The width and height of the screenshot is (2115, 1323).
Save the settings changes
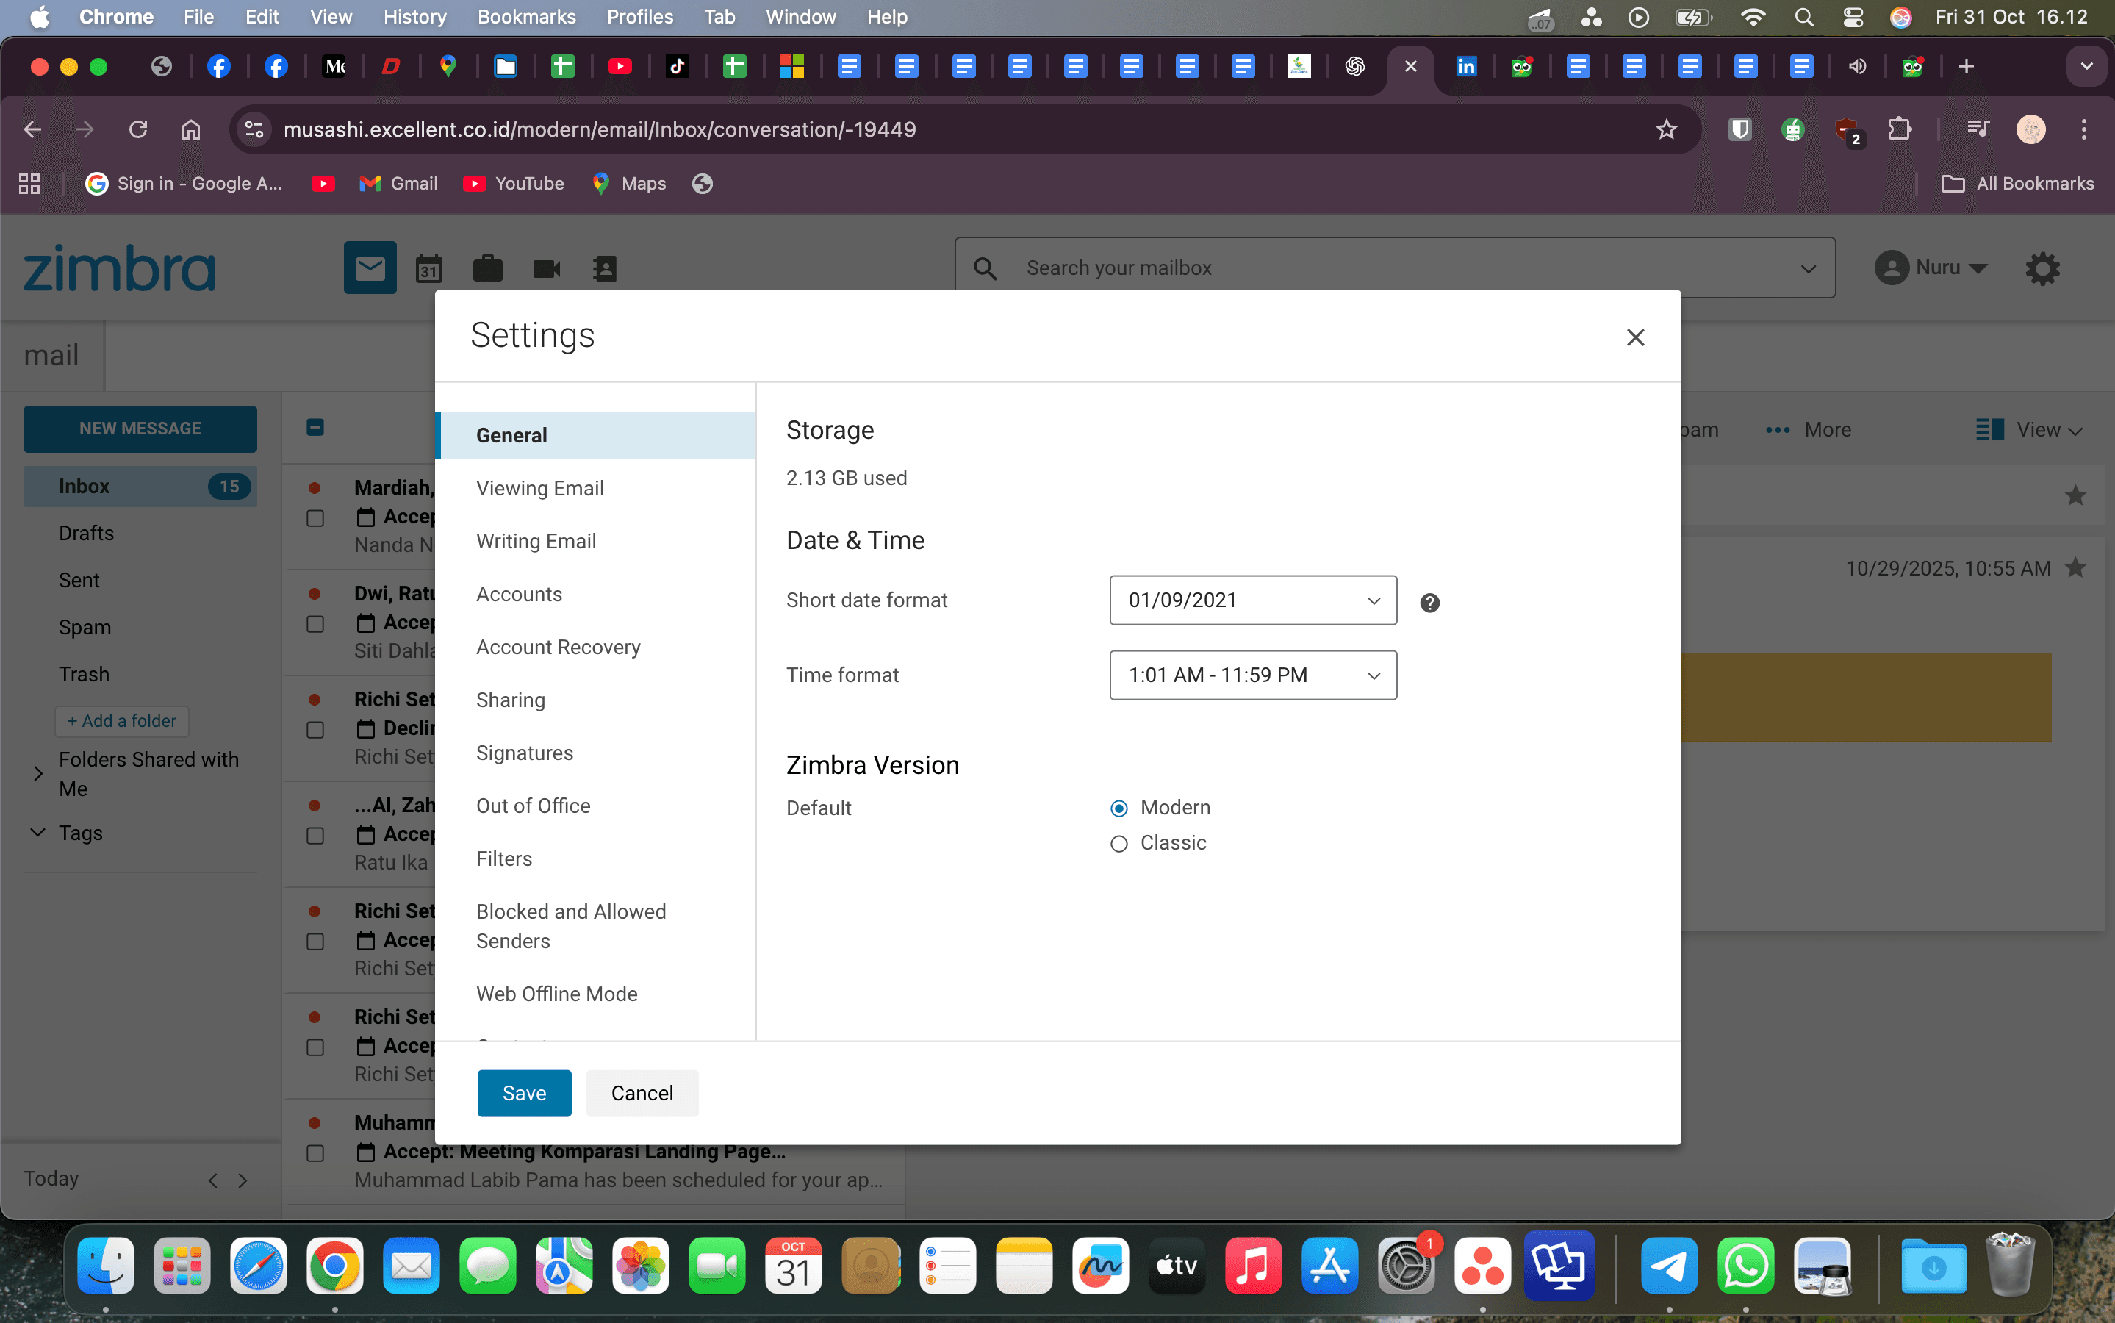point(523,1093)
